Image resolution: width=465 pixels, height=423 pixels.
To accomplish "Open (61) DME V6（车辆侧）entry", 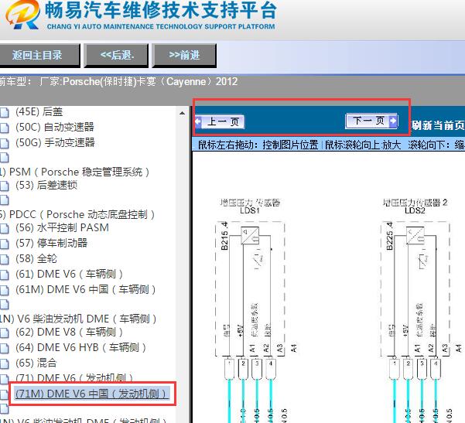I will 69,274.
